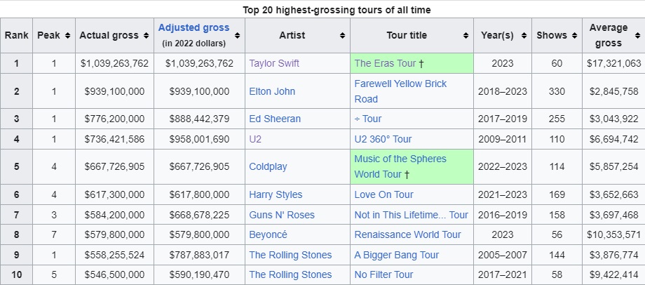Click the Guns N' Roses link

pyautogui.click(x=282, y=215)
